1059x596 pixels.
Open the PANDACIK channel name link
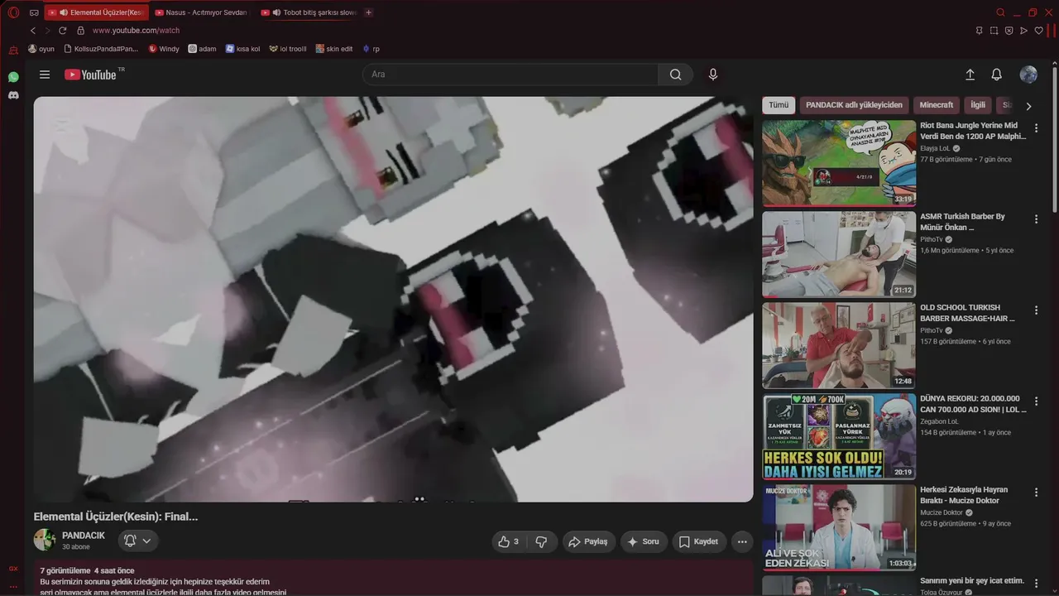84,536
